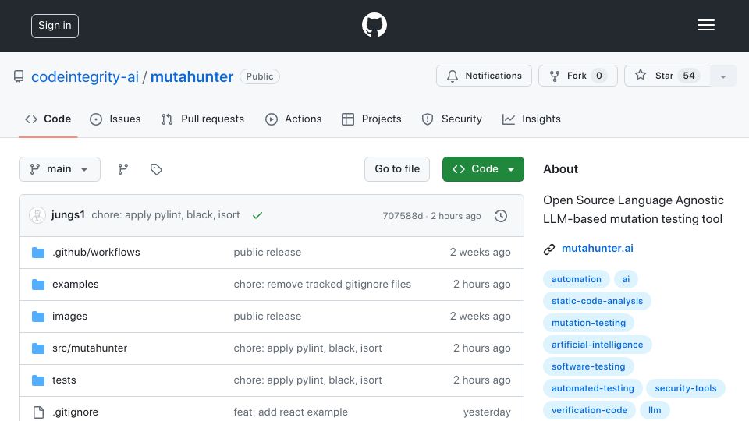The width and height of the screenshot is (749, 421).
Task: Click the examples folder icon
Action: coord(38,285)
